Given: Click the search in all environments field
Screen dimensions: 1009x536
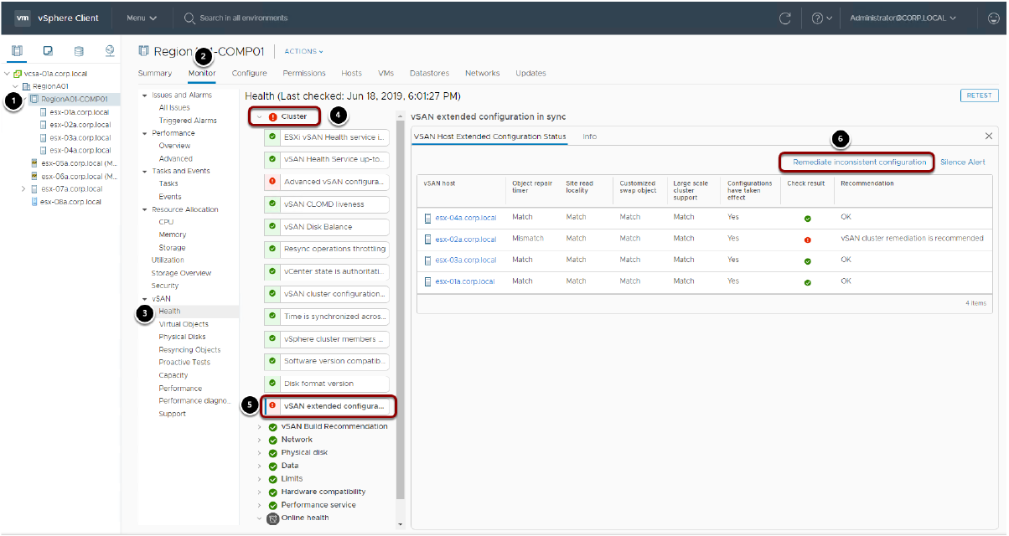Looking at the screenshot, I should tap(243, 18).
